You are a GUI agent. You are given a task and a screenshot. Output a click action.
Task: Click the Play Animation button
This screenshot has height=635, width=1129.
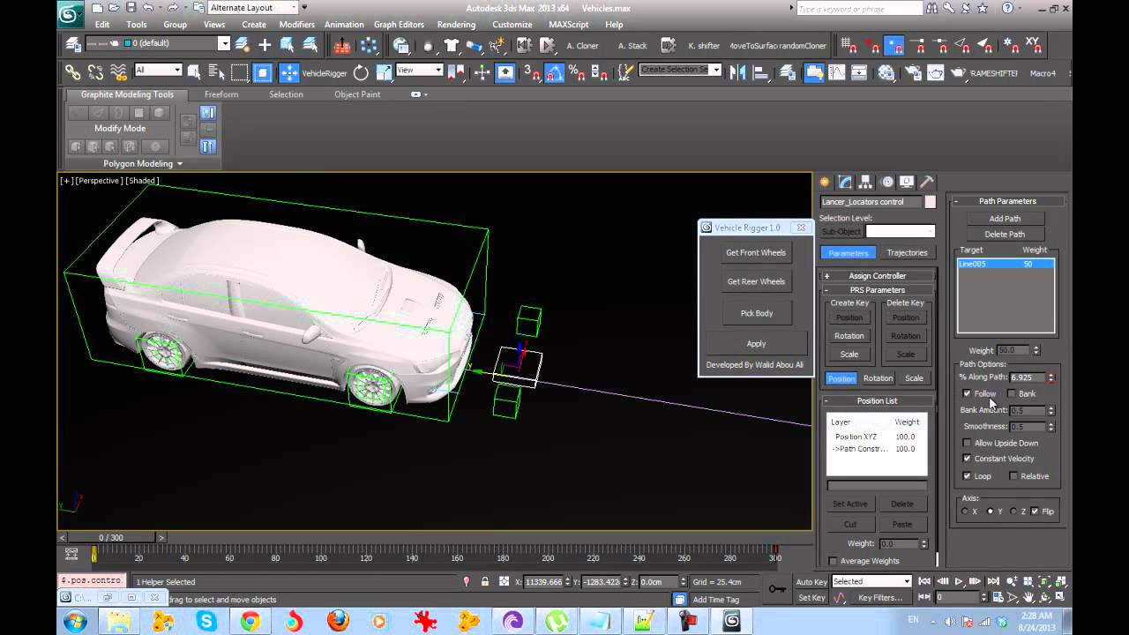[x=958, y=581]
